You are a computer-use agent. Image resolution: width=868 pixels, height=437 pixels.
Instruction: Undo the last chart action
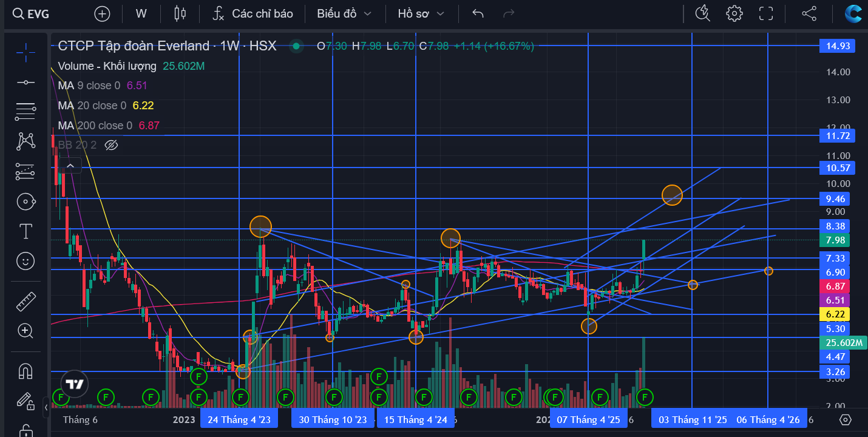478,13
